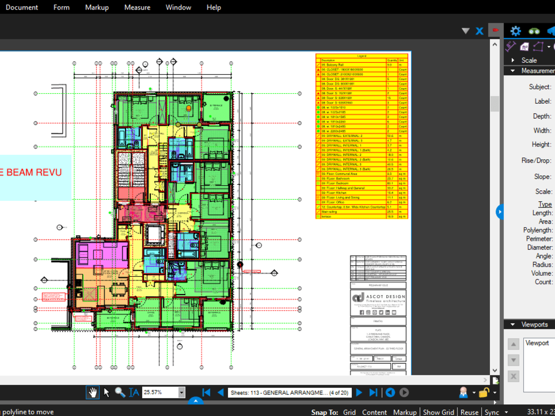Go forward to next view

pyautogui.click(x=404, y=392)
